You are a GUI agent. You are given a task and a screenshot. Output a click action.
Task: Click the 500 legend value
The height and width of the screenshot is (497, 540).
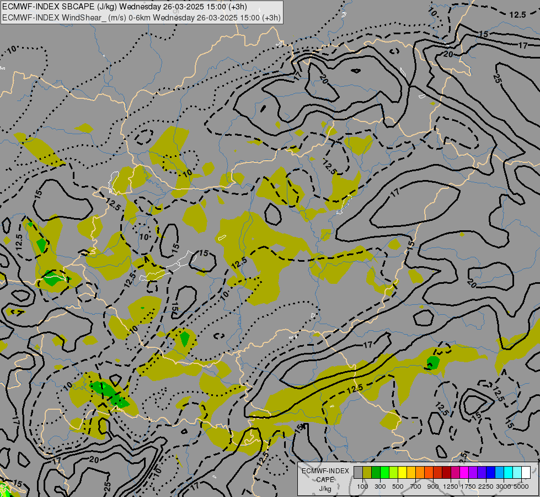[x=398, y=487]
